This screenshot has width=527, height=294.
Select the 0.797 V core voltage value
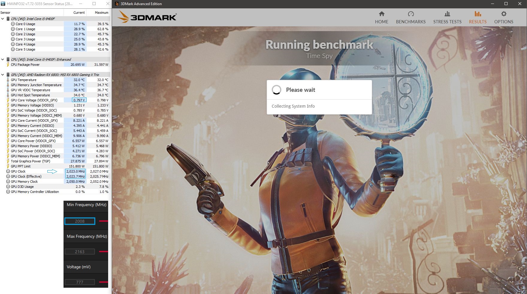79,100
